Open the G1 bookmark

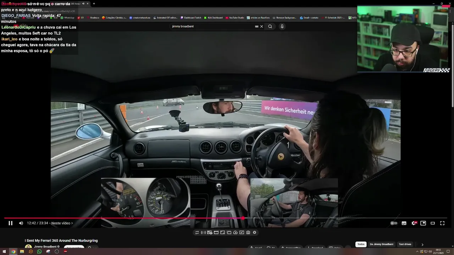pos(81,18)
